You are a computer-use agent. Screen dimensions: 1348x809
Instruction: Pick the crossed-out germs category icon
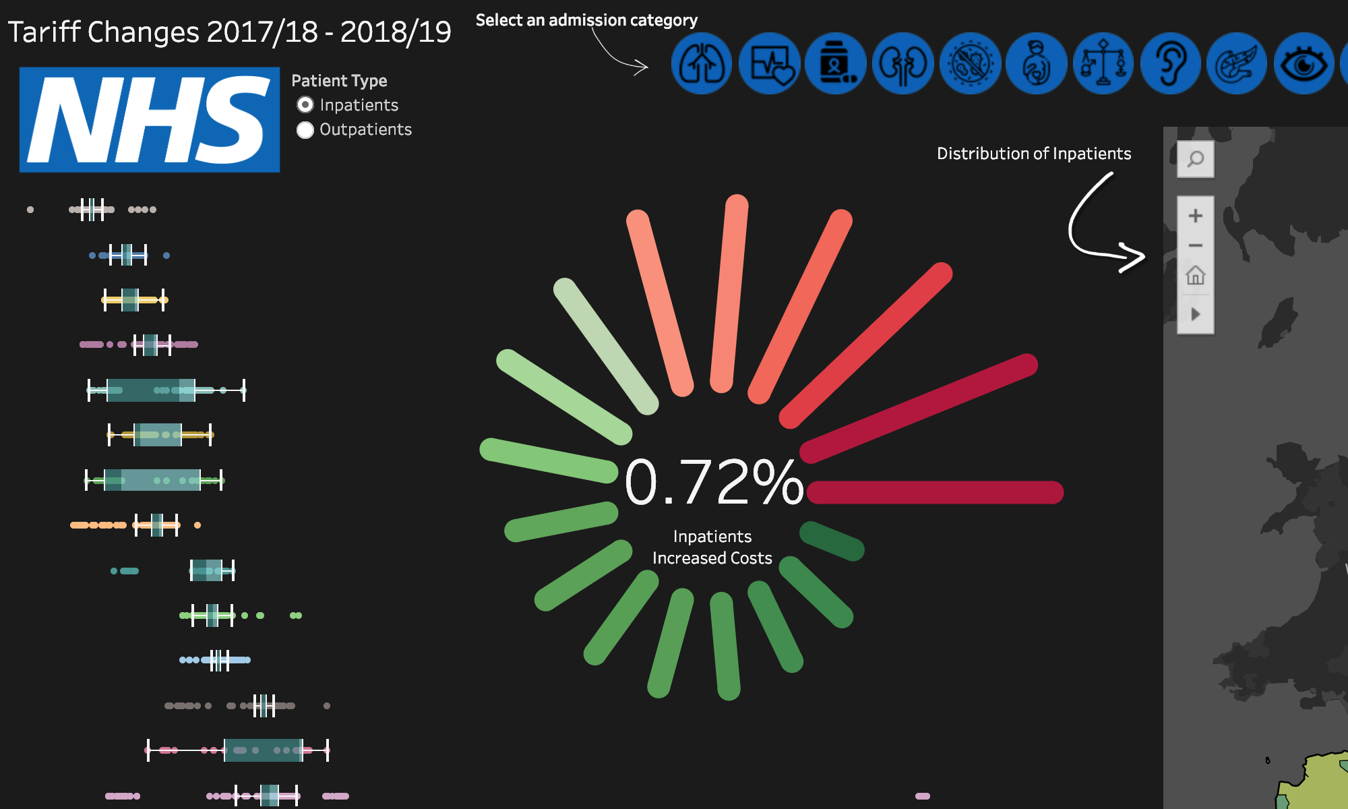click(970, 63)
